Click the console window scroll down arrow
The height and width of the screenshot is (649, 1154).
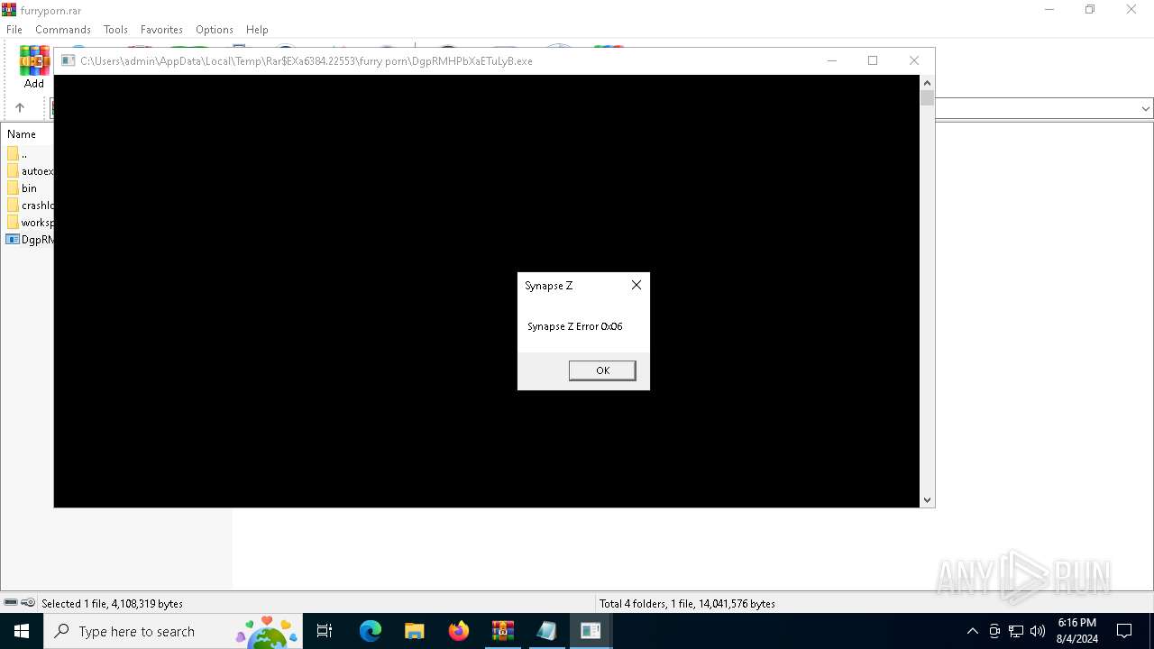(927, 499)
